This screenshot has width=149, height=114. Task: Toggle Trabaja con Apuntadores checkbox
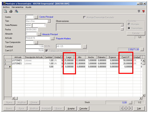(x=46, y=51)
